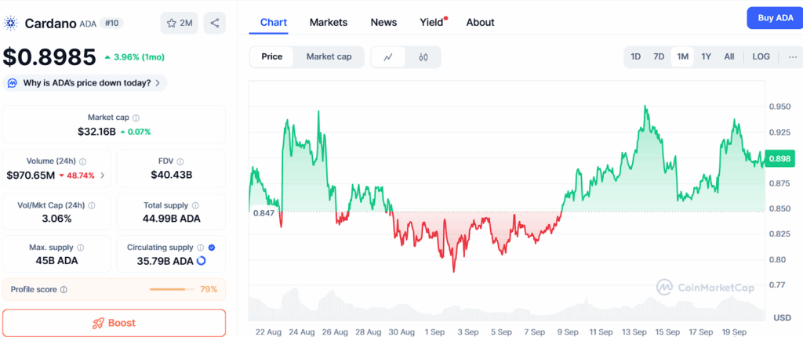Switch to line chart icon
This screenshot has width=803, height=337.
388,56
